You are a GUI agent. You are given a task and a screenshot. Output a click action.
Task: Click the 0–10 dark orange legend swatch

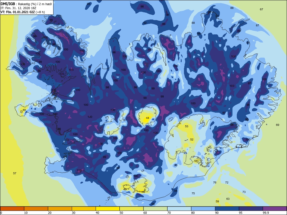click(x=12, y=209)
